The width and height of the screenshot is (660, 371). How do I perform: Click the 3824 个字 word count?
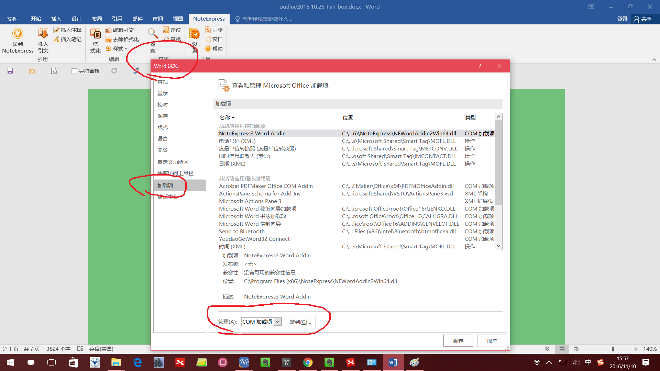58,349
